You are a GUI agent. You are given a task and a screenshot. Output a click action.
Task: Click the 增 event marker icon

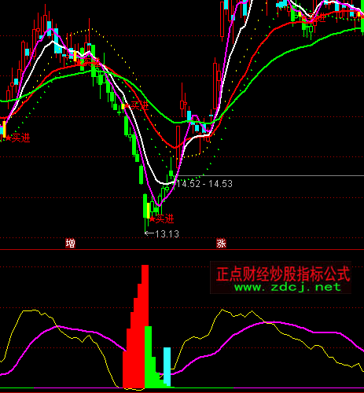pos(70,244)
